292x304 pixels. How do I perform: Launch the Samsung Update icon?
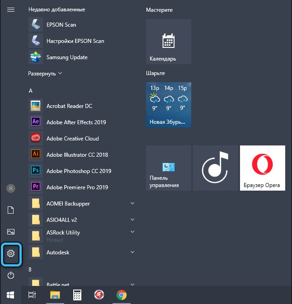click(36, 57)
